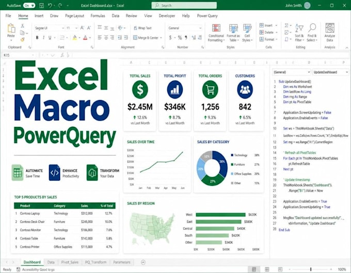Screen dimensions: 351x273
Task: Switch to the Insert ribbon tab
Action: [x=39, y=15]
